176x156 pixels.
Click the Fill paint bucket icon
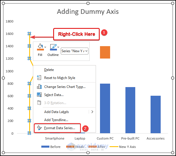click(x=40, y=46)
